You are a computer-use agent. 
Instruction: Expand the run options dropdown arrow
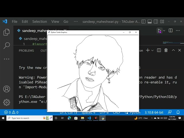[x=164, y=31]
